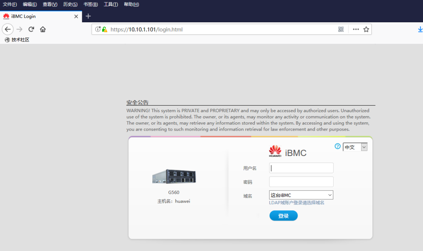Viewport: 423px width, 251px height.
Task: Click the 安全公告 heading
Action: click(137, 102)
